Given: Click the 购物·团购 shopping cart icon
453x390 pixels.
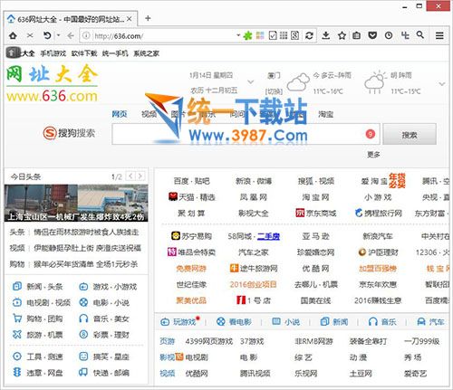Looking at the screenshot, I should (17, 319).
